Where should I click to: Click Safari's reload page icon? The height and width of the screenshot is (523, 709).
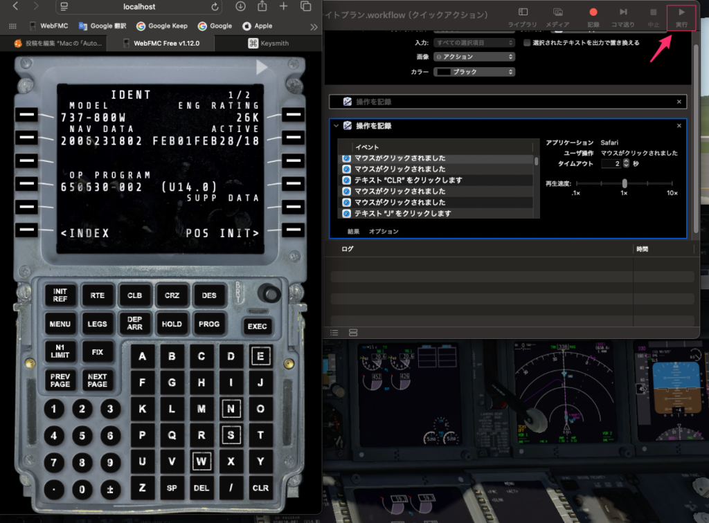pos(215,7)
